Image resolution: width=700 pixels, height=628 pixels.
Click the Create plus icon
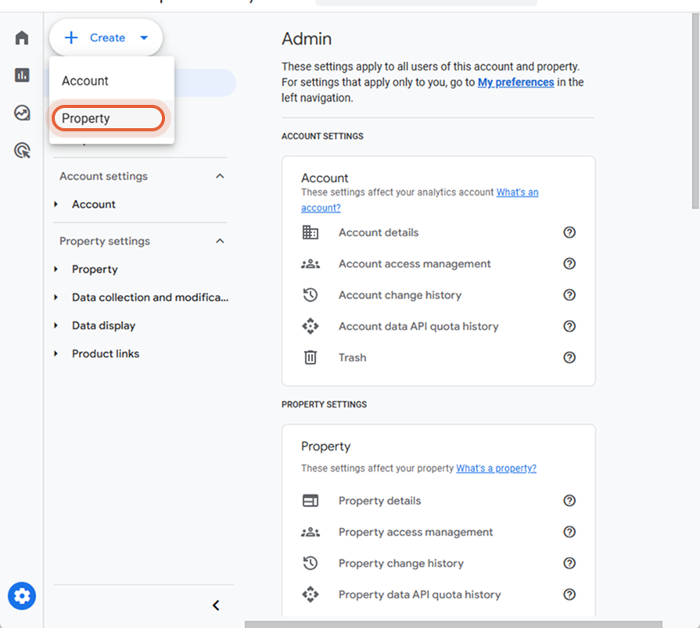[x=71, y=38]
